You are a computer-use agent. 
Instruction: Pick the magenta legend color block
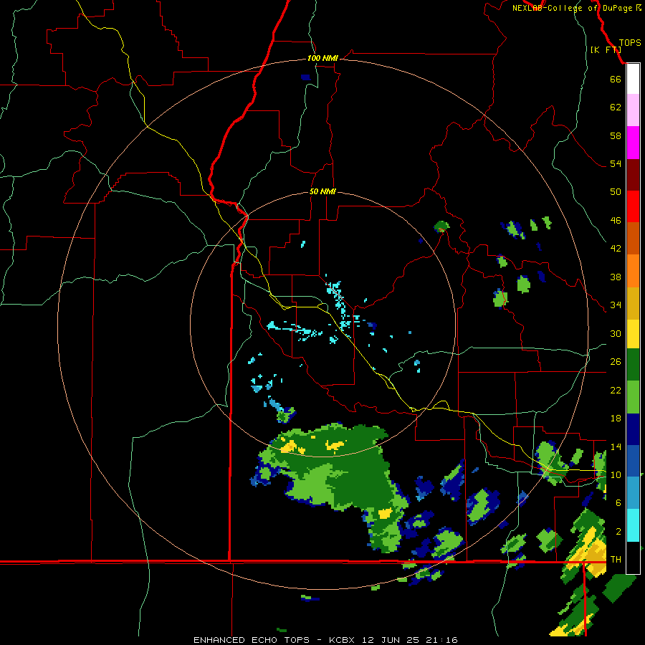tap(633, 143)
